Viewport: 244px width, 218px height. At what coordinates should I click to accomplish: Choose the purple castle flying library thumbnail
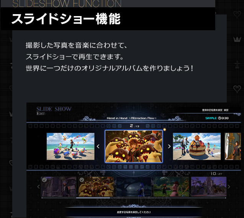[x=209, y=187]
